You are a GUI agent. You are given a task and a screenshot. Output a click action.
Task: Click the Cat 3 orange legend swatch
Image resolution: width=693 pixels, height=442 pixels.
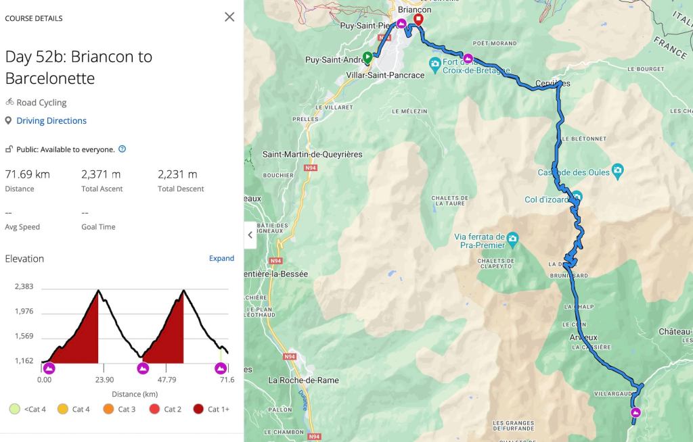pos(108,409)
